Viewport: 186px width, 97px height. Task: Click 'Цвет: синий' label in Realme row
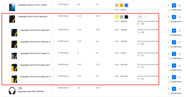point(120,10)
